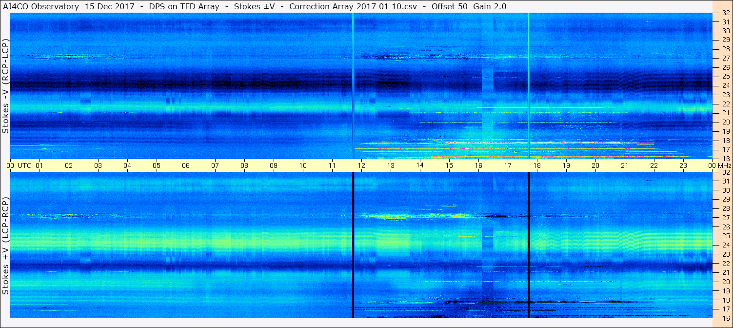
Task: Click the 20 MHz label of Stokes -V panel
Action: 725,122
